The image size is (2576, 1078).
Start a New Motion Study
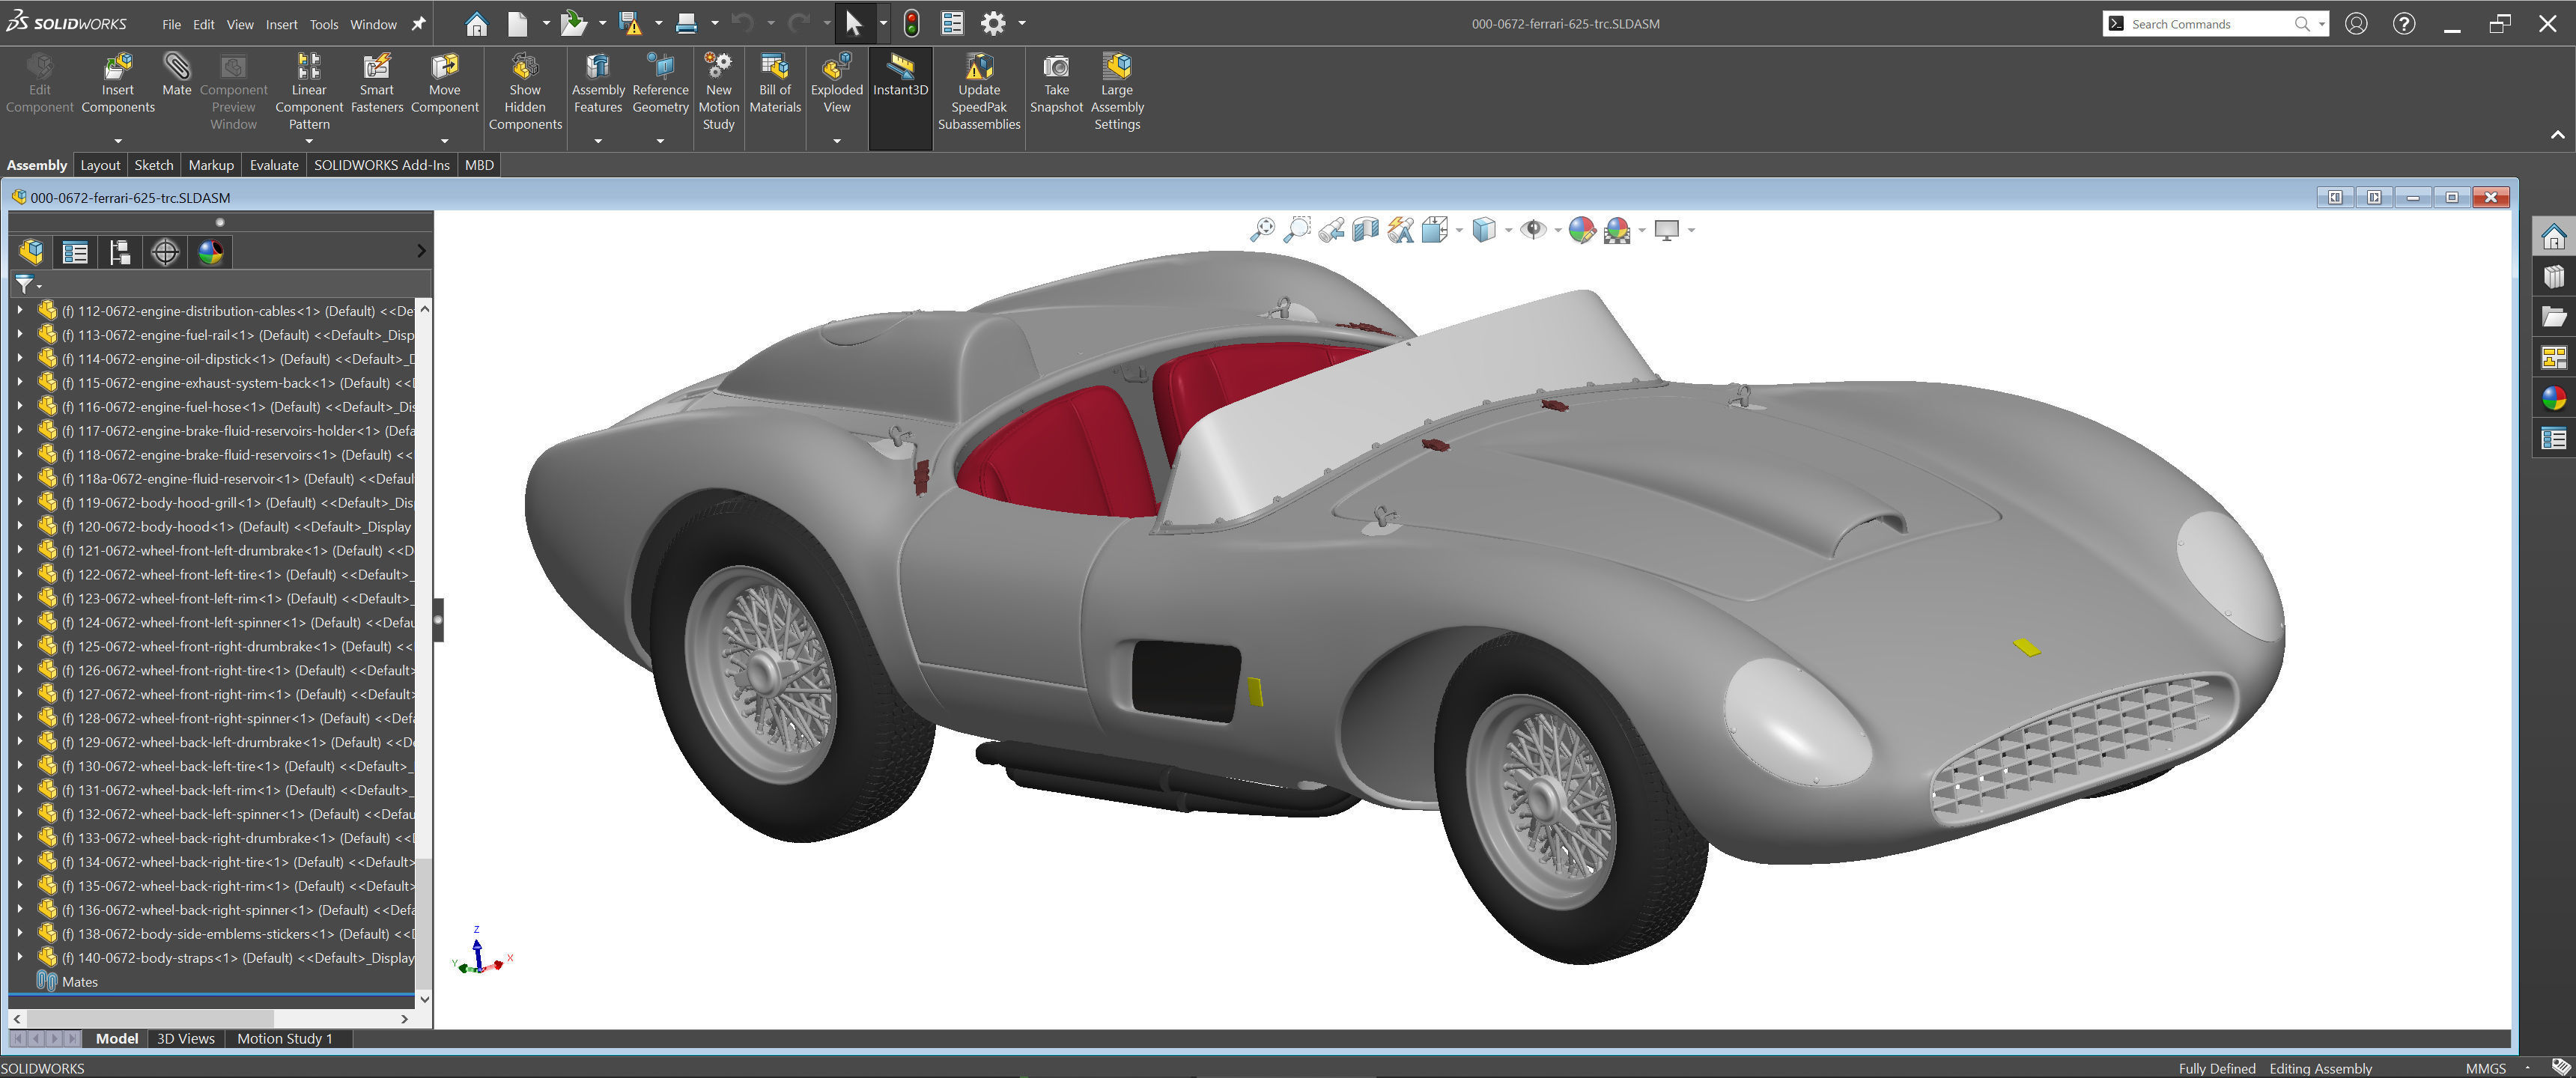point(718,92)
